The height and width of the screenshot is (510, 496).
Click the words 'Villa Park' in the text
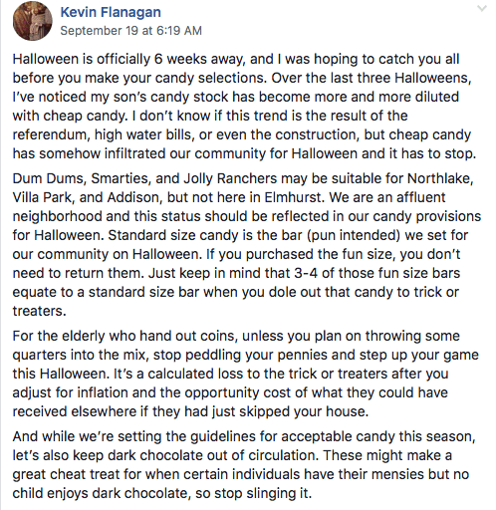tap(42, 197)
